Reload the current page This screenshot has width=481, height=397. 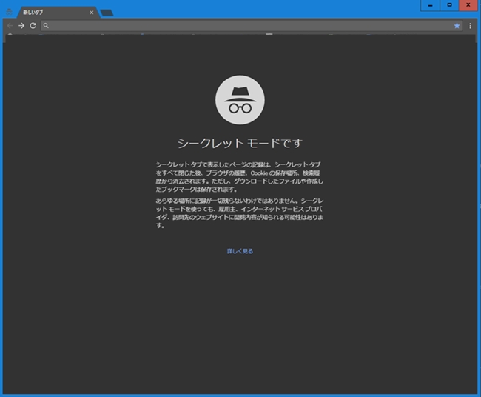click(33, 25)
